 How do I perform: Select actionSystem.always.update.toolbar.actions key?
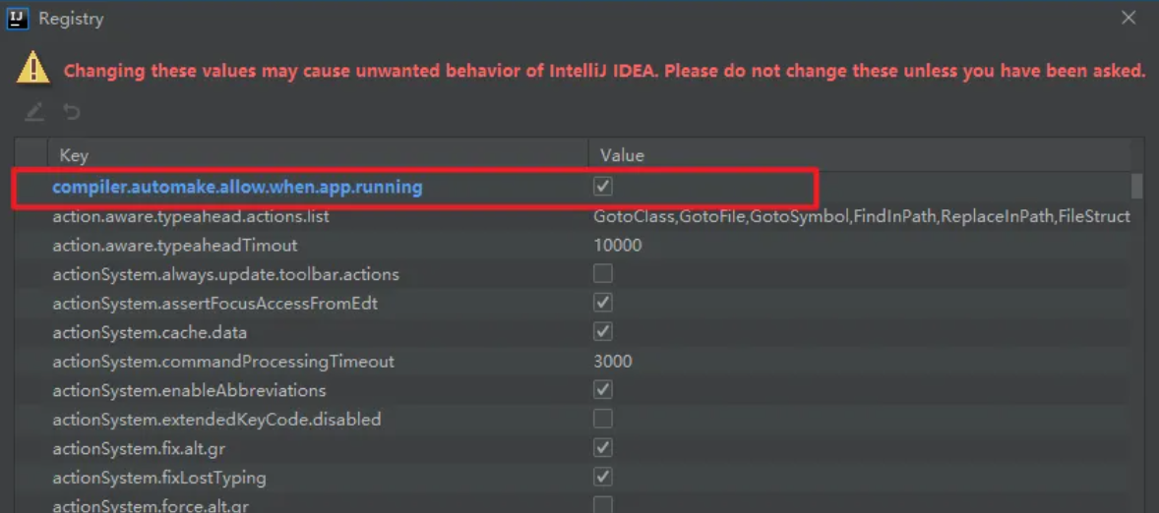click(226, 274)
